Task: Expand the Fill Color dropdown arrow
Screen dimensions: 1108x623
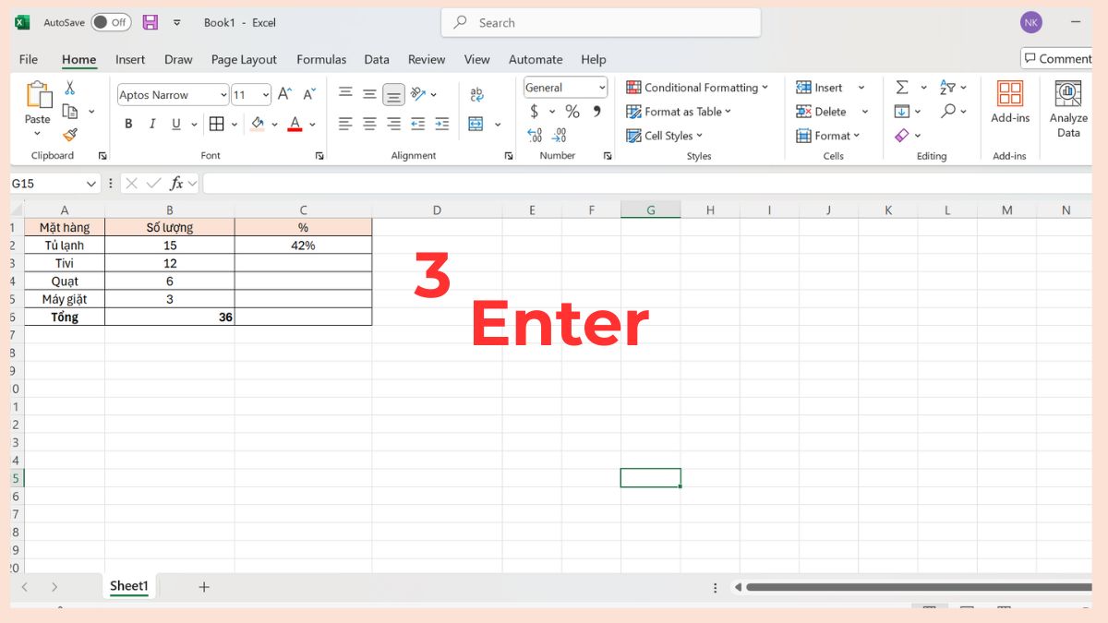Action: click(x=274, y=124)
